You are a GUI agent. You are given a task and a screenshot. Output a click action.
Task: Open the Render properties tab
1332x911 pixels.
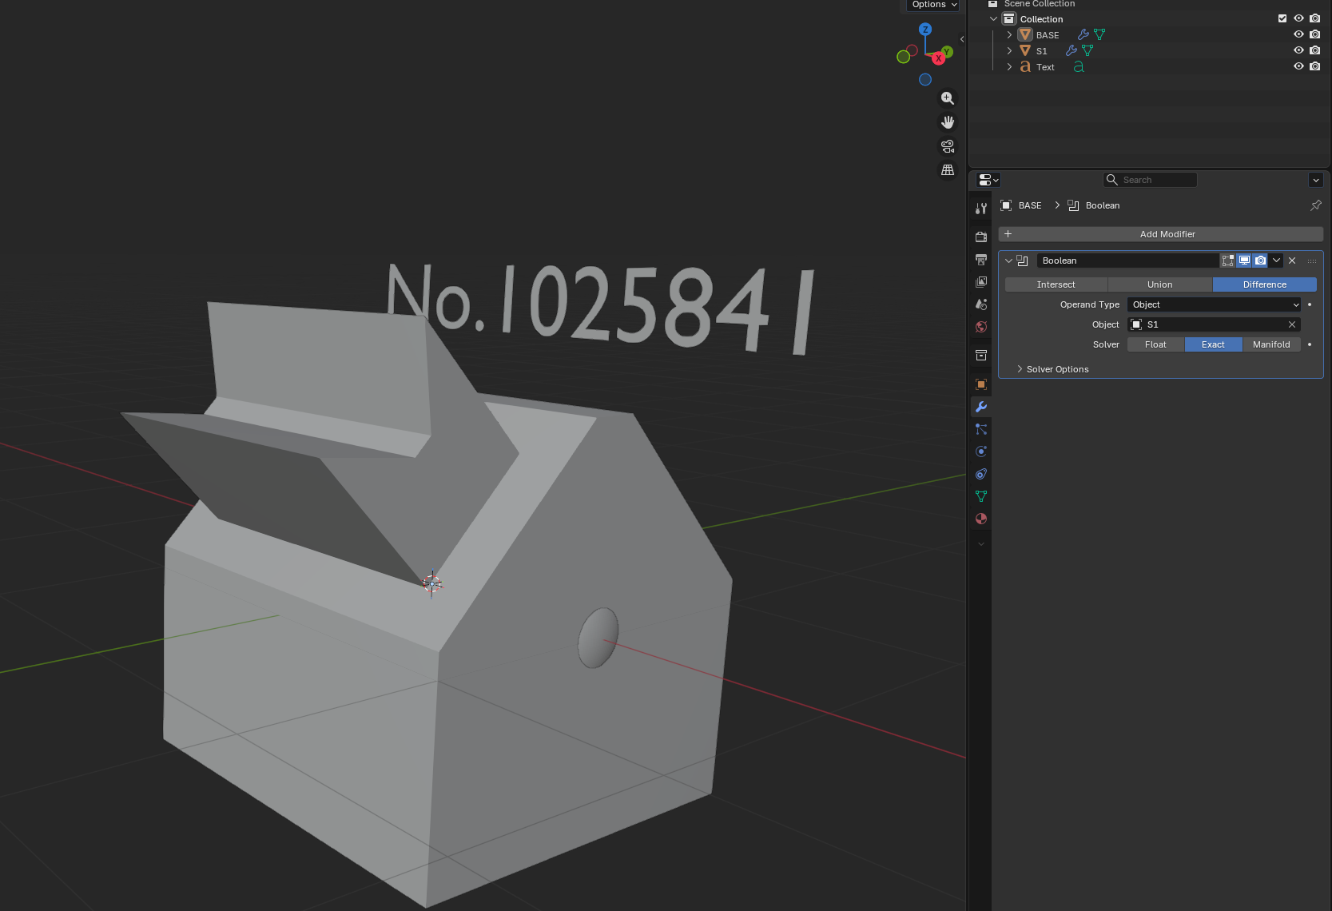tap(981, 237)
